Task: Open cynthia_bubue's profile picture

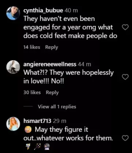Action: (x=13, y=13)
